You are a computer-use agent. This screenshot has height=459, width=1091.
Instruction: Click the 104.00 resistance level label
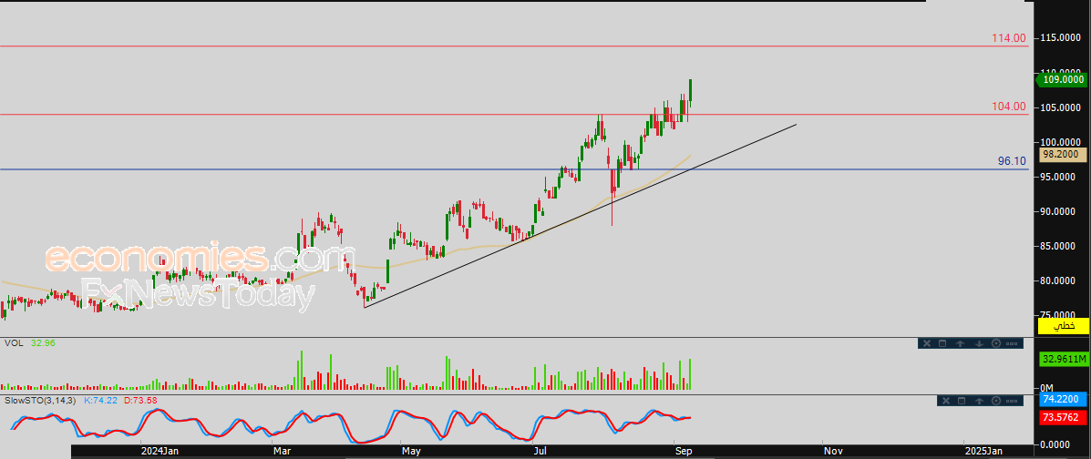tap(1009, 107)
